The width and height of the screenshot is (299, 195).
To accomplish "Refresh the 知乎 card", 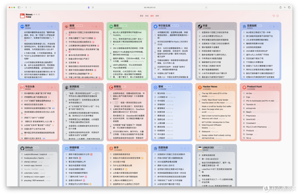I will pyautogui.click(x=48, y=27).
